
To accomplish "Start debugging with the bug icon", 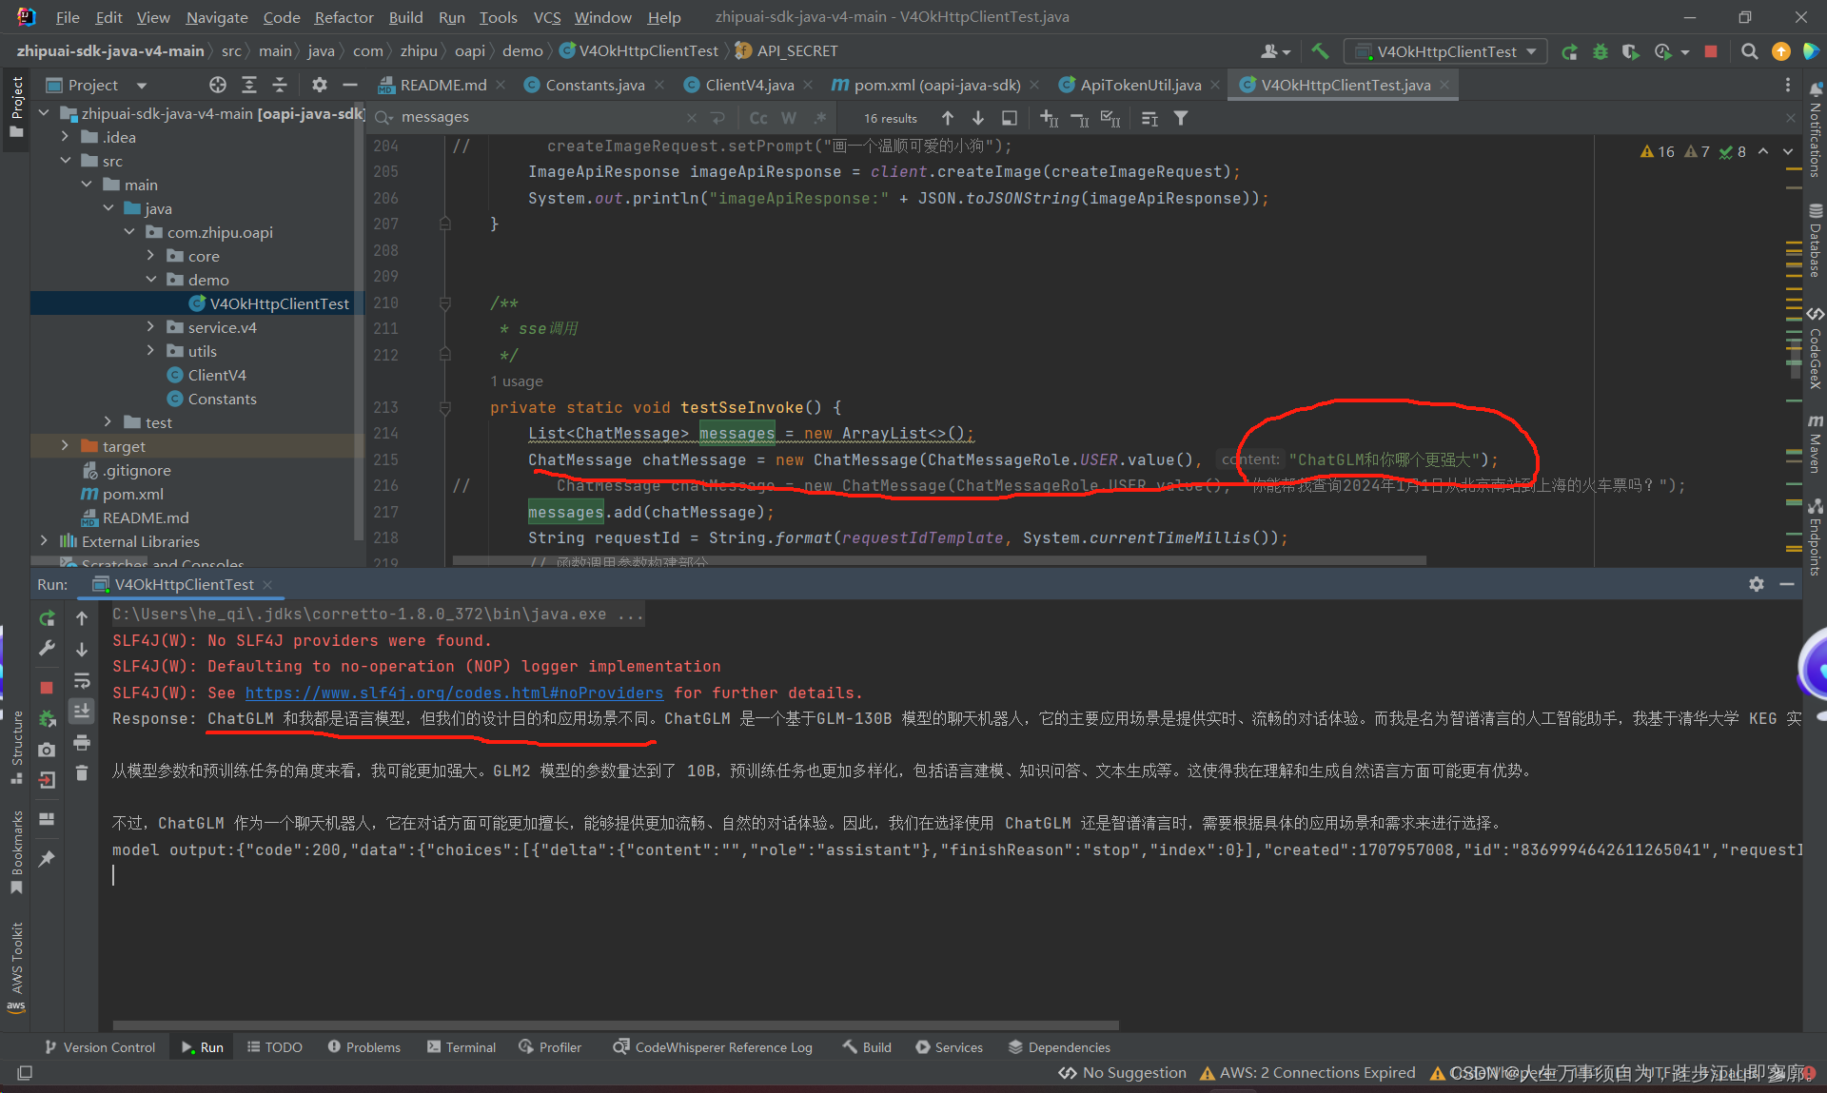I will pos(1600,51).
